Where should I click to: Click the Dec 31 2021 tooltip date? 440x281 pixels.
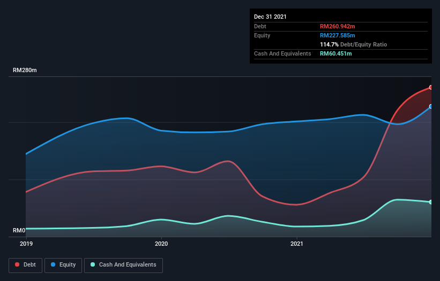coord(270,17)
